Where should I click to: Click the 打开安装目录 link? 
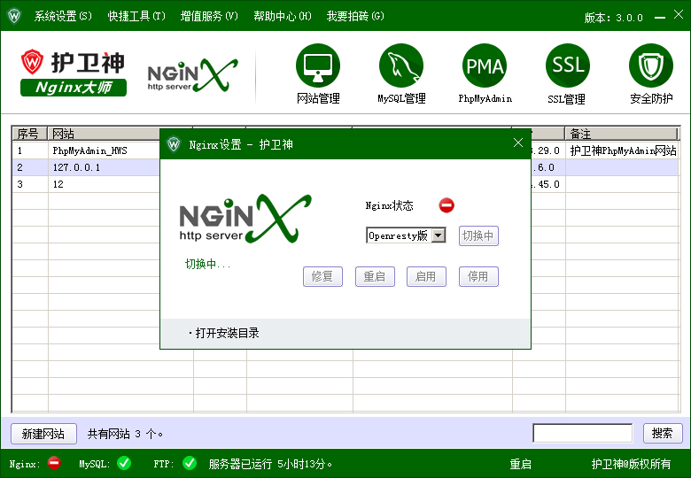coord(227,333)
